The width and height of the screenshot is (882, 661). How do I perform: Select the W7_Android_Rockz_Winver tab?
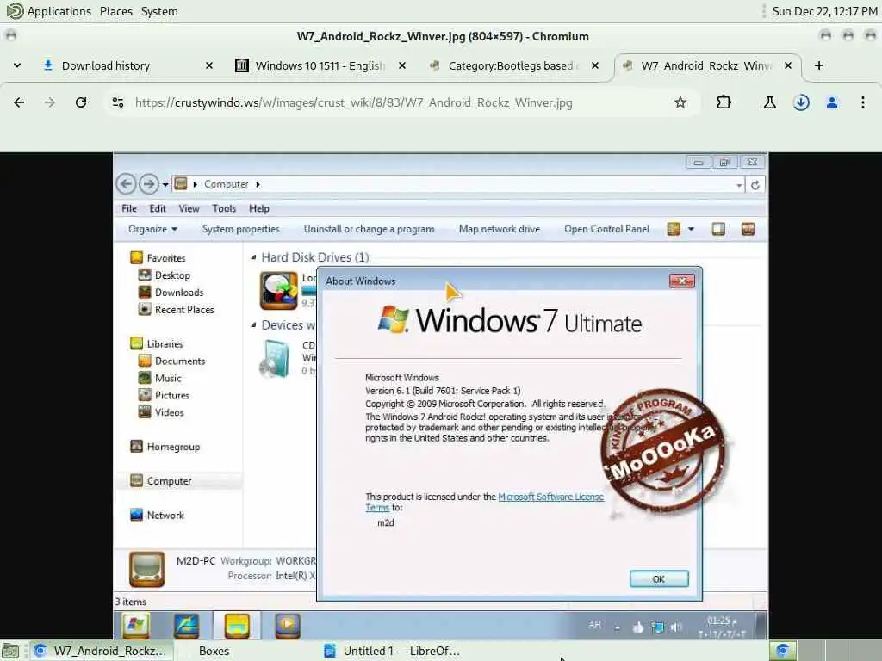pos(707,65)
